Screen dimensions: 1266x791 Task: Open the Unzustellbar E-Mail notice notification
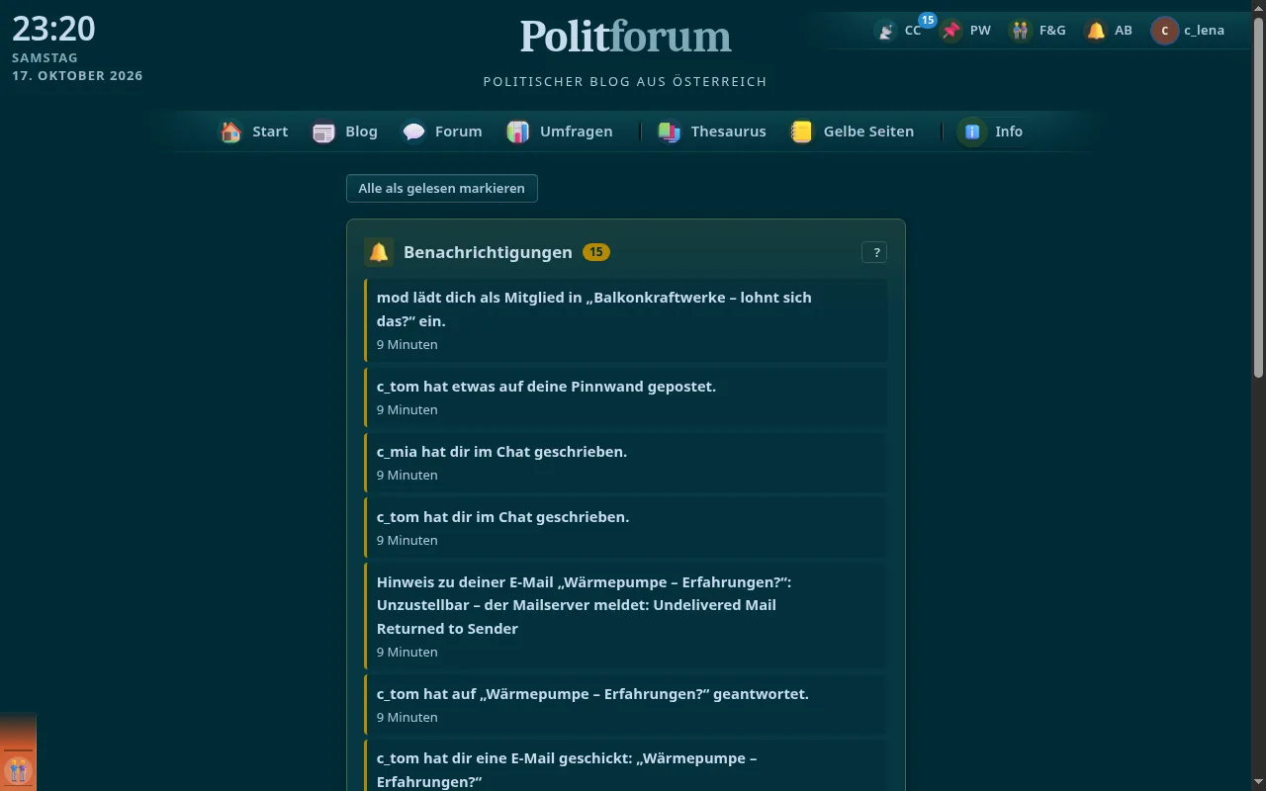pos(625,616)
